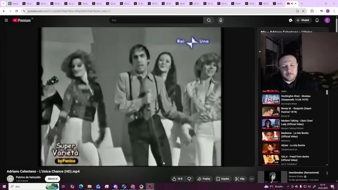Start voice search with microphone icon
This screenshot has height=190, width=338.
point(221,20)
